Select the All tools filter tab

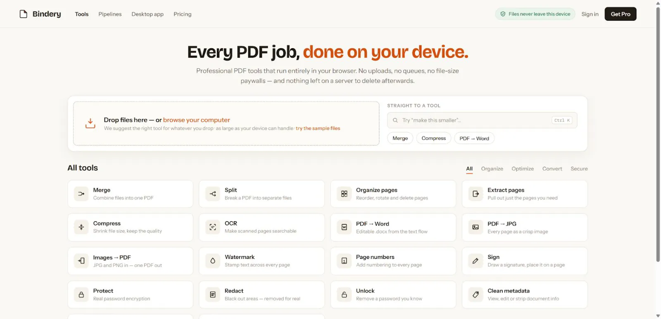pos(469,169)
